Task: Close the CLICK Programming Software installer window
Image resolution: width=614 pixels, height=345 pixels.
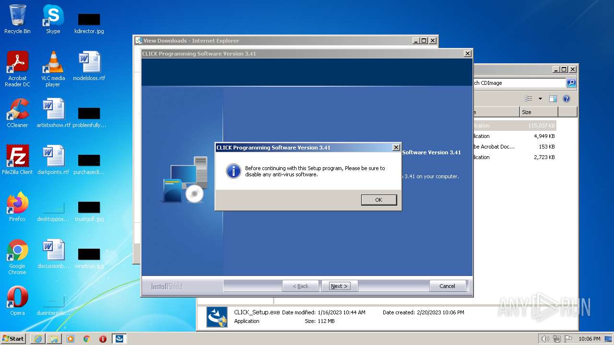Action: click(467, 54)
